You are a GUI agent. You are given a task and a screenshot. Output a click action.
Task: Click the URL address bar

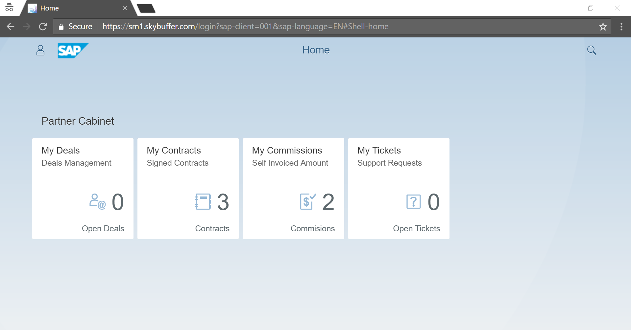coord(332,27)
